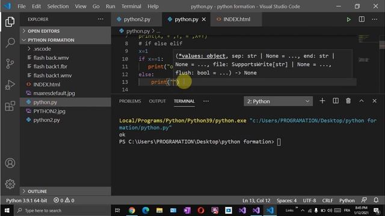Open the Go menu
The width and height of the screenshot is (385, 216).
[96, 7]
